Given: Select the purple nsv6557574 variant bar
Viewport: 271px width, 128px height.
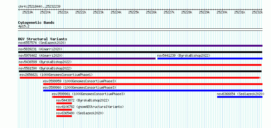Looking at the screenshot, I should point(140,46).
